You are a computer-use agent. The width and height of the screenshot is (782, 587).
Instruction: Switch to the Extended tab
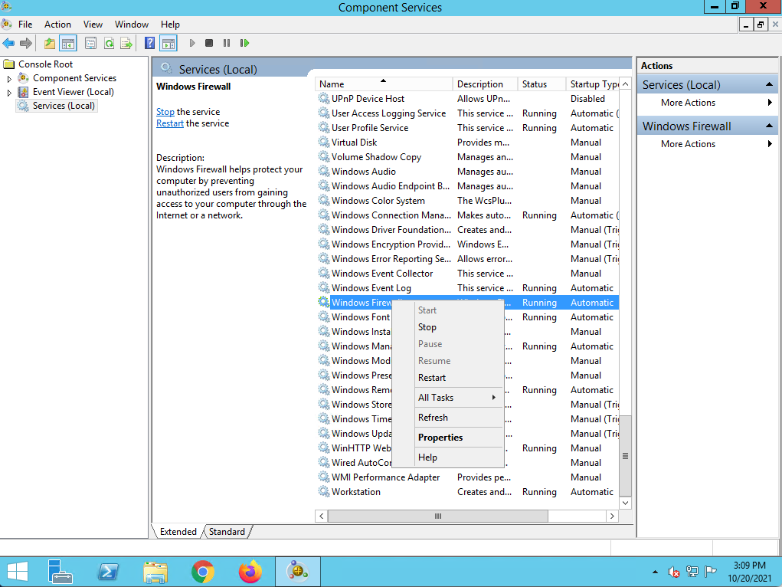coord(178,532)
